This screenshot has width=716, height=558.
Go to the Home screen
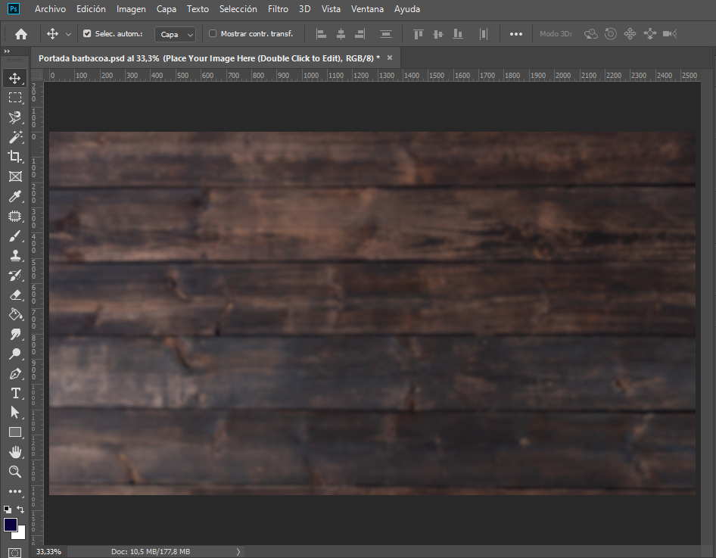pyautogui.click(x=21, y=34)
